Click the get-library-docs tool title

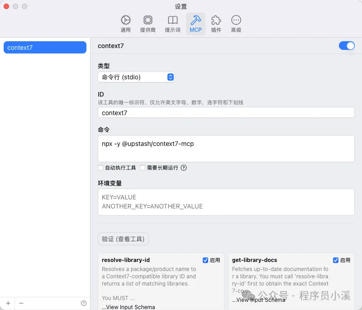(254, 260)
